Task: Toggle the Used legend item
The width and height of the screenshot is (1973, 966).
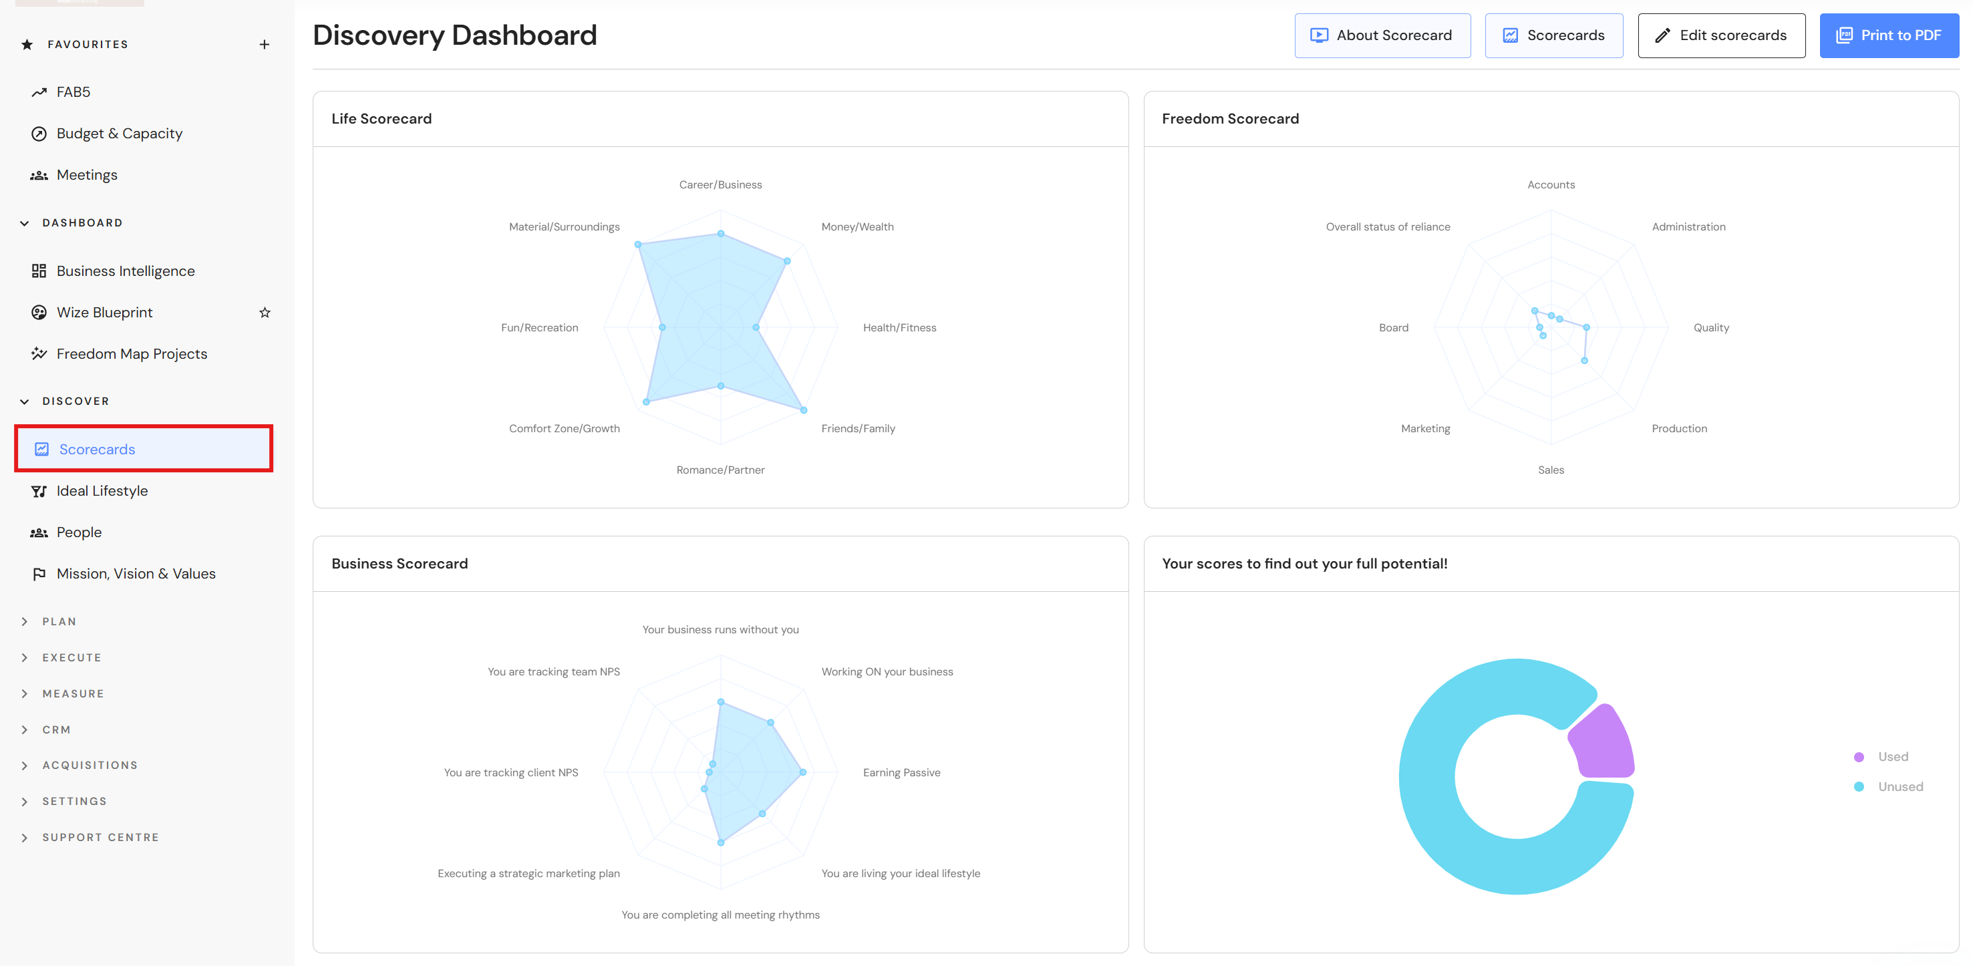Action: point(1891,757)
